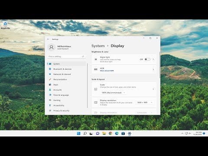The width and height of the screenshot is (208, 156).
Task: Select System in the sidebar
Action: [66, 64]
